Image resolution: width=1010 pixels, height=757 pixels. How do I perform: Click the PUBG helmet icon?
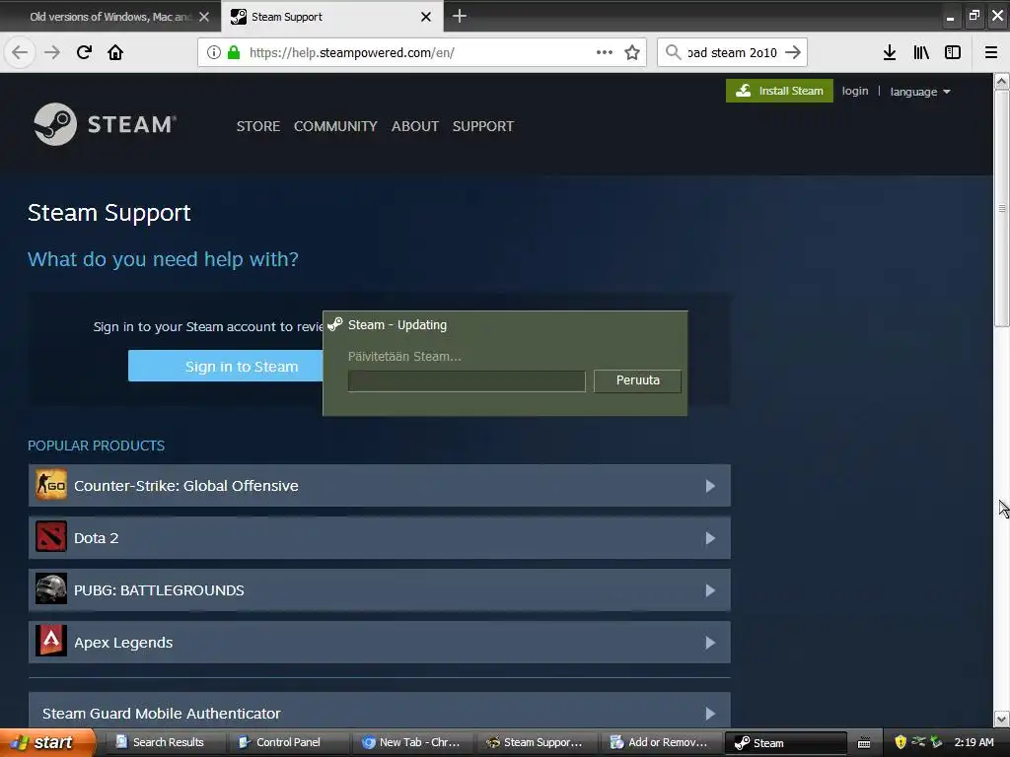51,589
